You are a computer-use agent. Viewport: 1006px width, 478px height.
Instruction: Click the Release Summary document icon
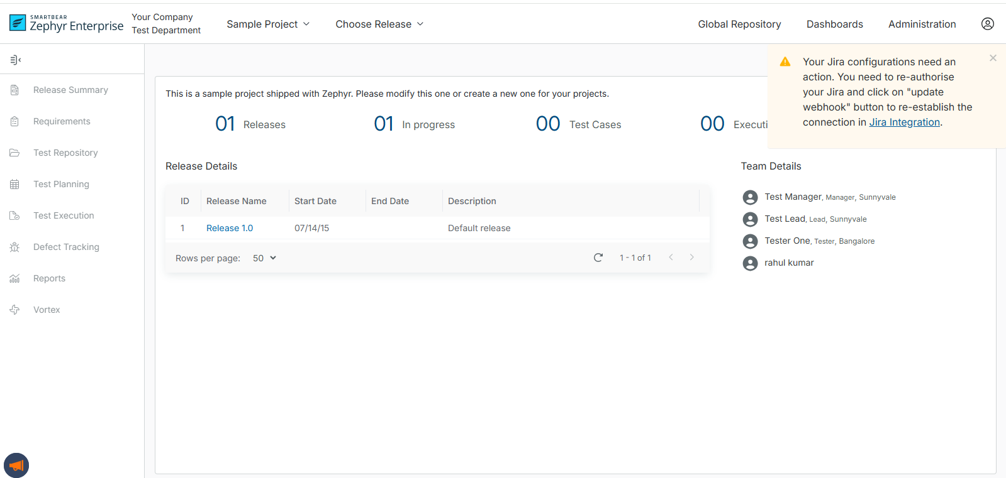[14, 90]
